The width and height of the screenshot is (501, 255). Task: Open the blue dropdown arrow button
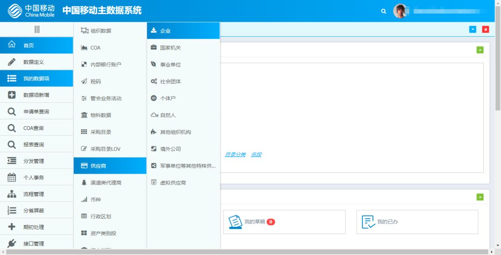click(473, 29)
